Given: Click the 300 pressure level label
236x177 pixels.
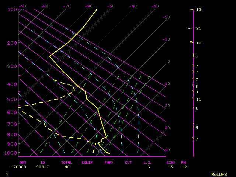Looking at the screenshot, I should (x=12, y=66).
